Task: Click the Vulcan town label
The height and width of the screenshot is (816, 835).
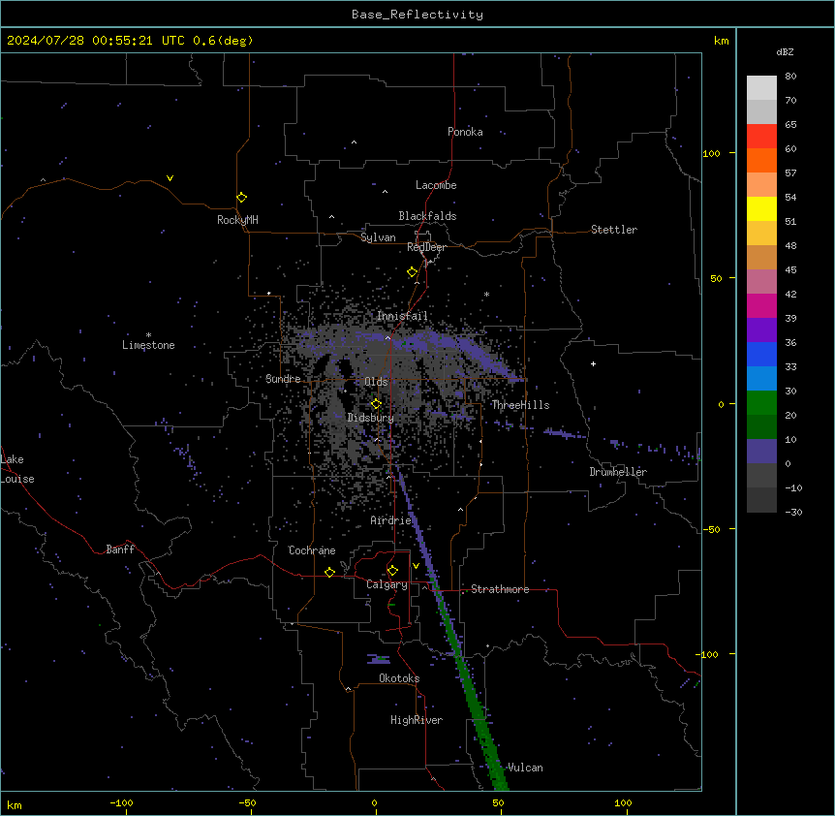Action: point(526,768)
